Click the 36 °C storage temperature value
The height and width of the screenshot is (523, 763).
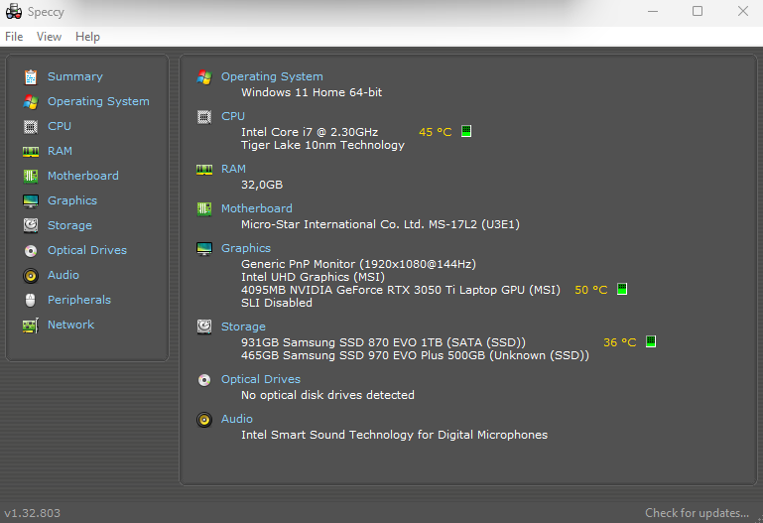click(x=619, y=343)
